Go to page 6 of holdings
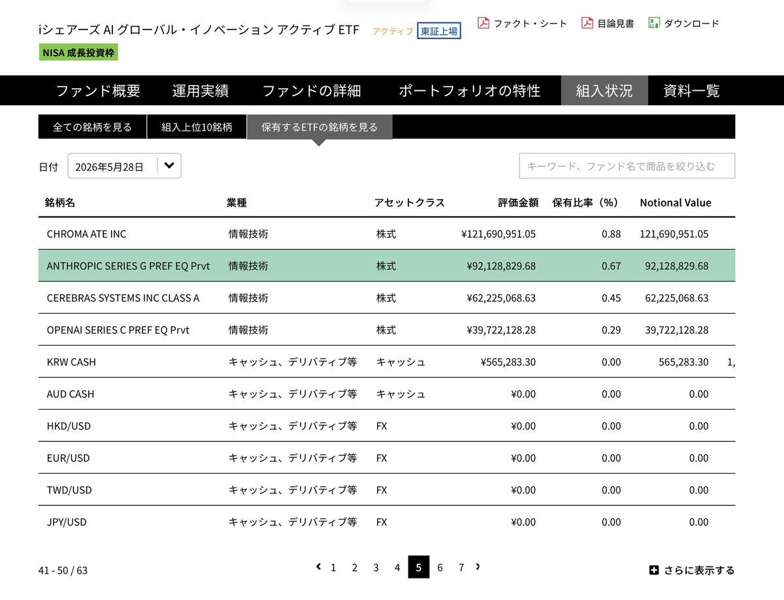The width and height of the screenshot is (784, 600). point(440,567)
